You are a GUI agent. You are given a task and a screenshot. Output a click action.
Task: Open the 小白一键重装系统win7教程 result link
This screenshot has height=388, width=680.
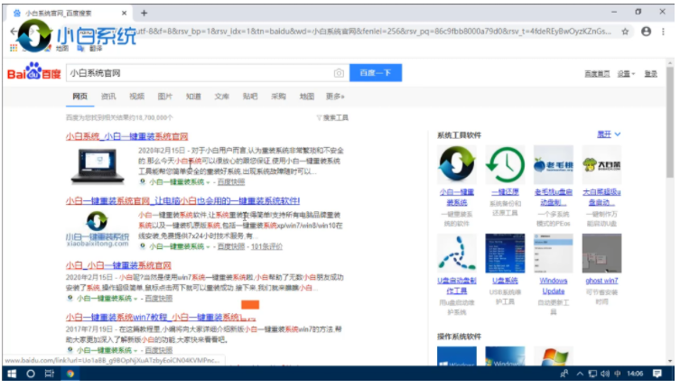coord(154,318)
